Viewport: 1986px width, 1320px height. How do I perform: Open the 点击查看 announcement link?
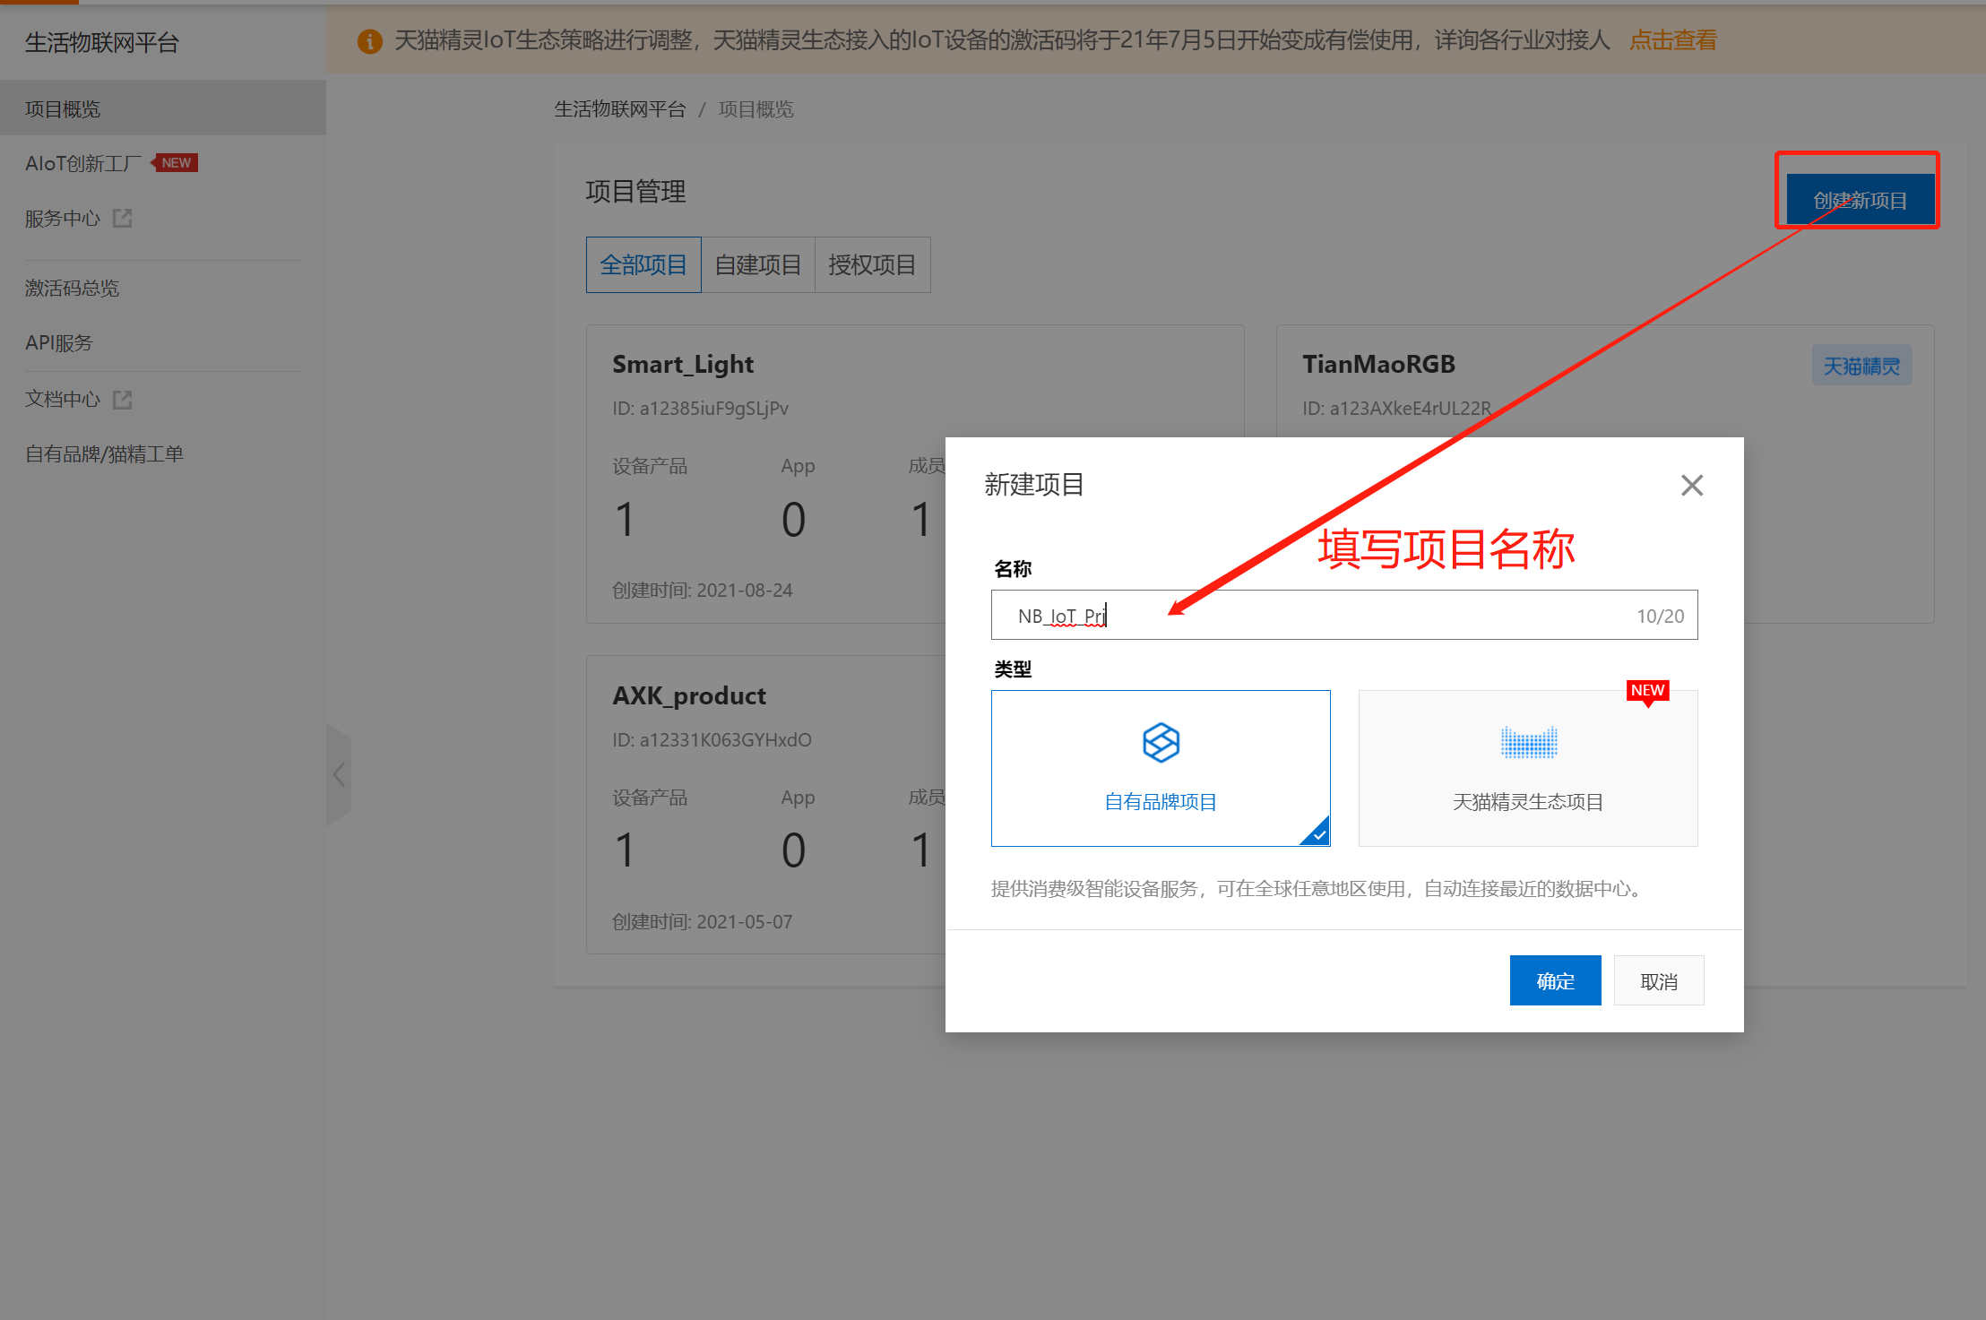tap(1672, 40)
